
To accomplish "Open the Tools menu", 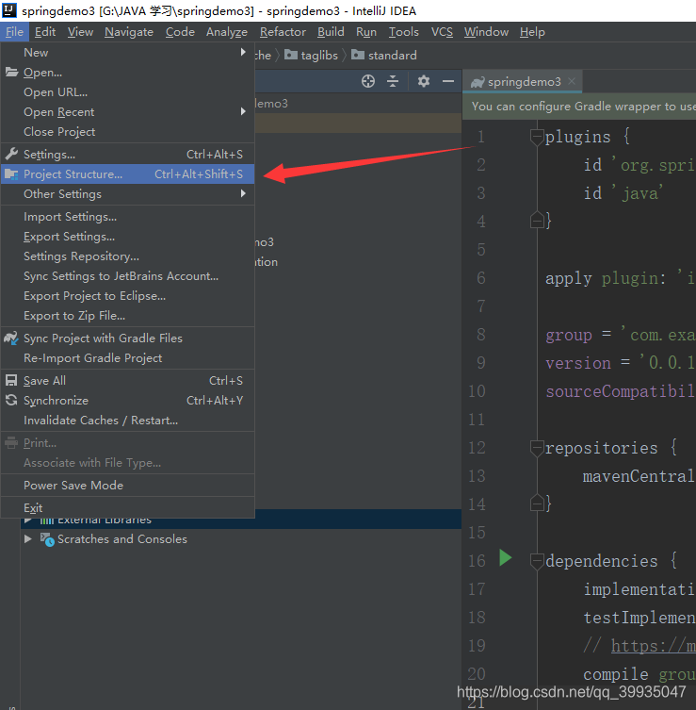I will pyautogui.click(x=404, y=32).
